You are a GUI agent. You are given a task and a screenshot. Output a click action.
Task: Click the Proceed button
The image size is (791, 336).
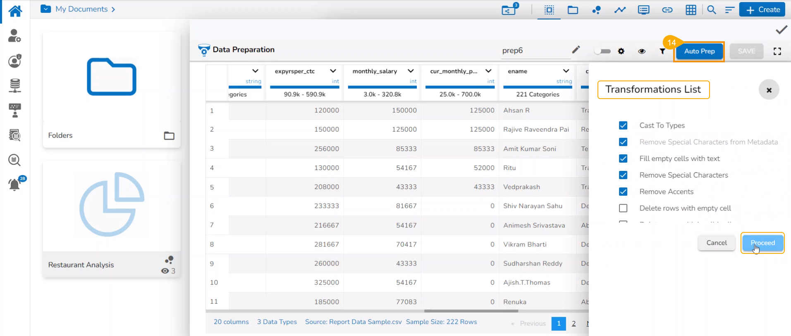click(762, 243)
